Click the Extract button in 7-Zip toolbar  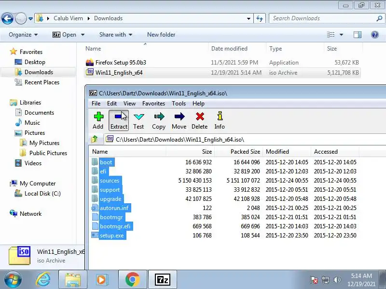click(119, 120)
